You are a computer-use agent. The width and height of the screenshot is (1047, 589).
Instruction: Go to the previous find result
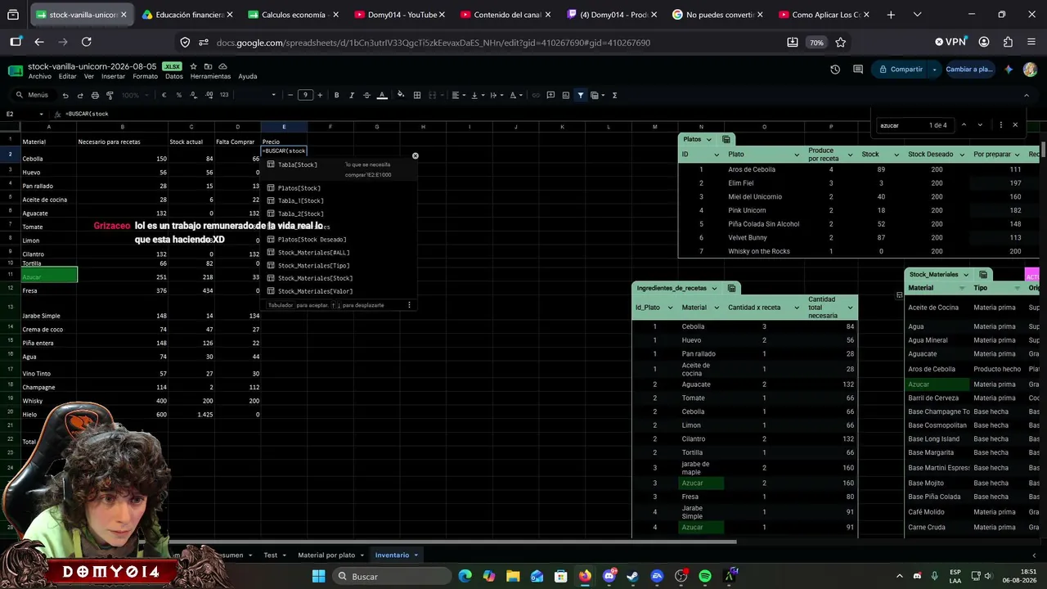click(964, 125)
